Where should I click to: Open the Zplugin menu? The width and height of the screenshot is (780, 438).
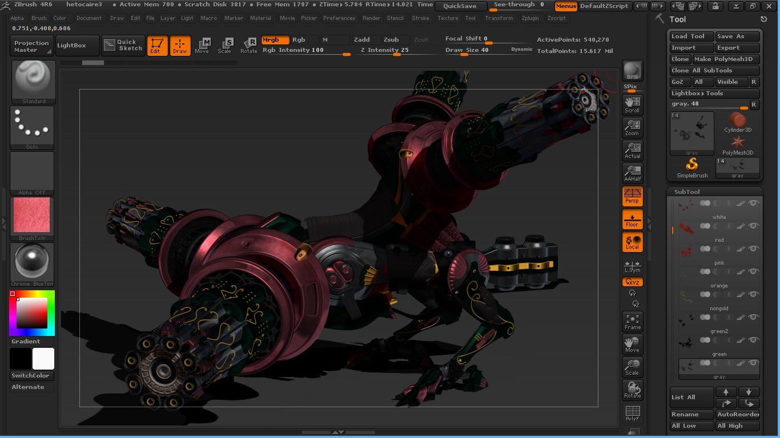click(530, 18)
